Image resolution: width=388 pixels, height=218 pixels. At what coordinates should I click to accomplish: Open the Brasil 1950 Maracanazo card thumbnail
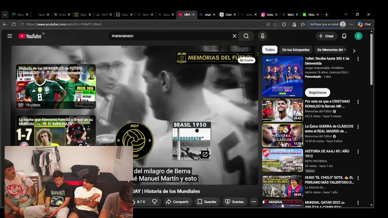point(192,141)
